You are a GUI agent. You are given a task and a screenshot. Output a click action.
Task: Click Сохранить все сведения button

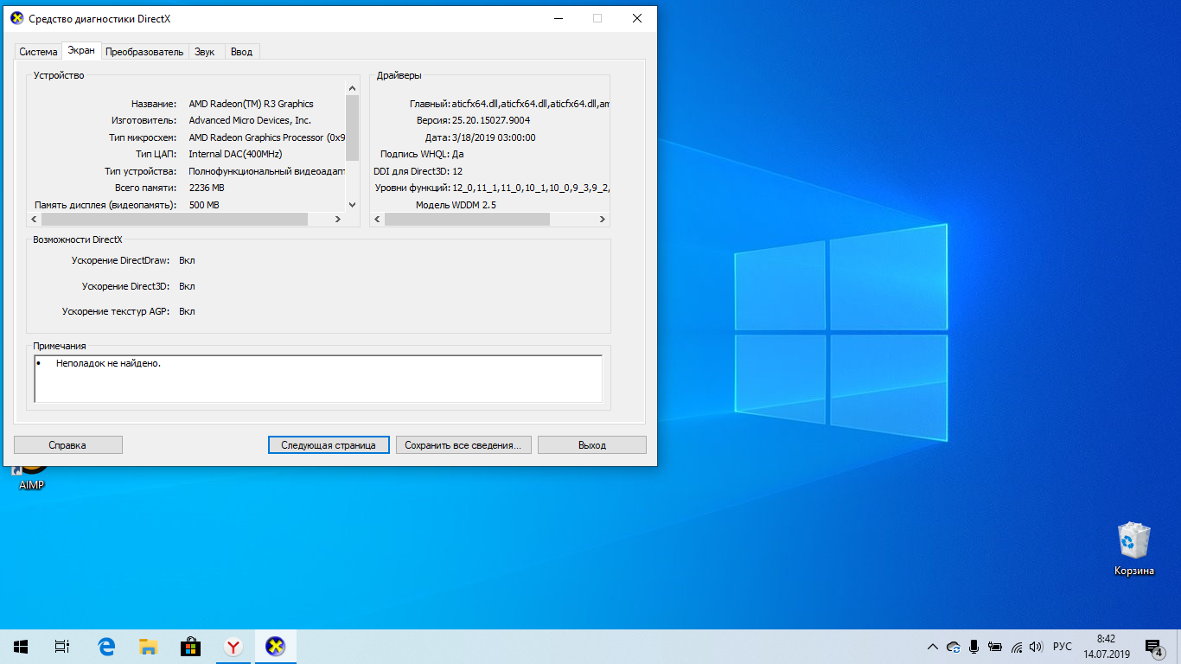pyautogui.click(x=463, y=445)
